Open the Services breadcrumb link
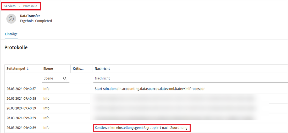 pyautogui.click(x=10, y=6)
